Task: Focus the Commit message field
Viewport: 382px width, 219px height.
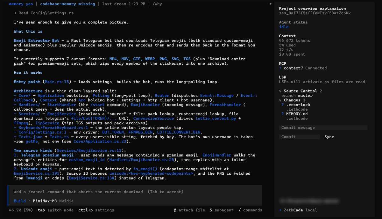Action: (323, 128)
